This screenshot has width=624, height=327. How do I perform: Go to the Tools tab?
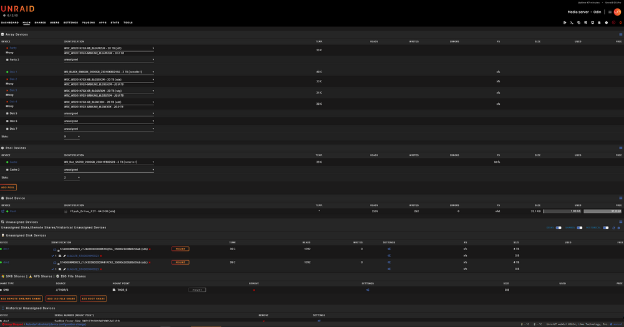pyautogui.click(x=128, y=22)
